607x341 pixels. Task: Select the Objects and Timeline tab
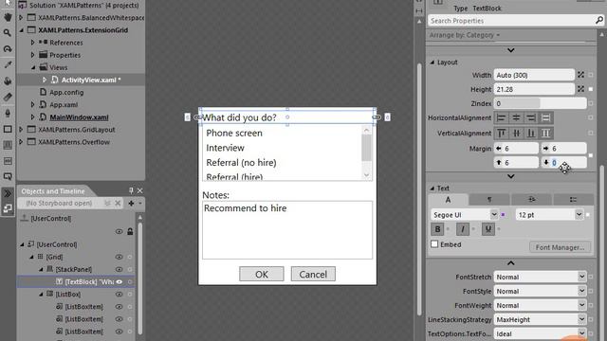[53, 191]
